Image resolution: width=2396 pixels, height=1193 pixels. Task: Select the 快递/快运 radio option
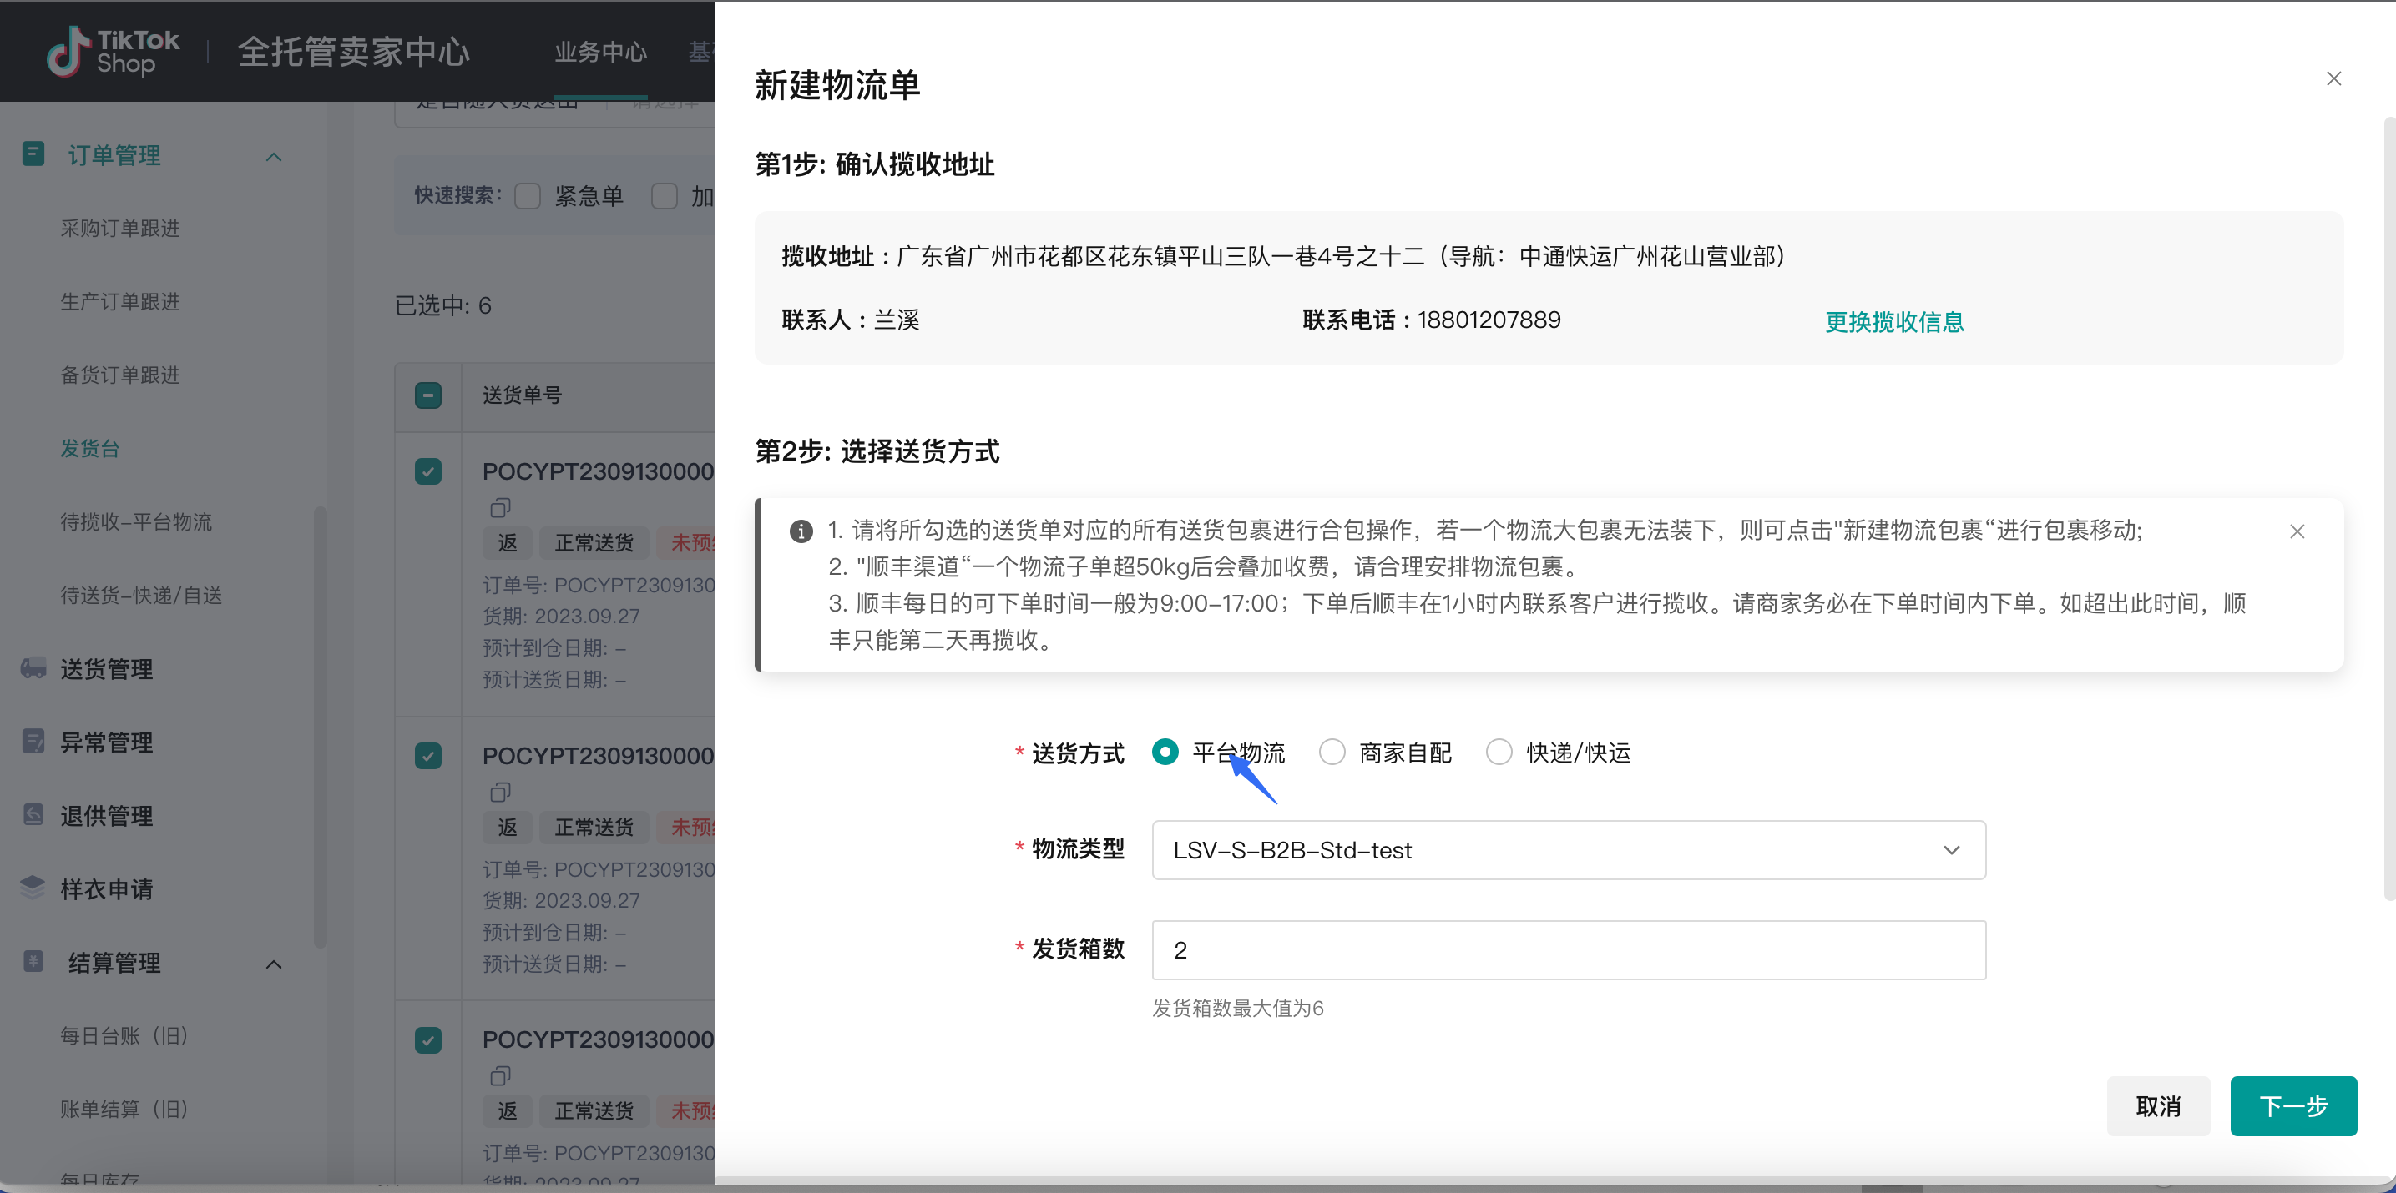(1499, 752)
